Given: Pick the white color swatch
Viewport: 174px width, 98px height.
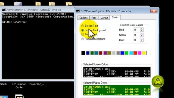Looking at the screenshot, I should point(148,53).
